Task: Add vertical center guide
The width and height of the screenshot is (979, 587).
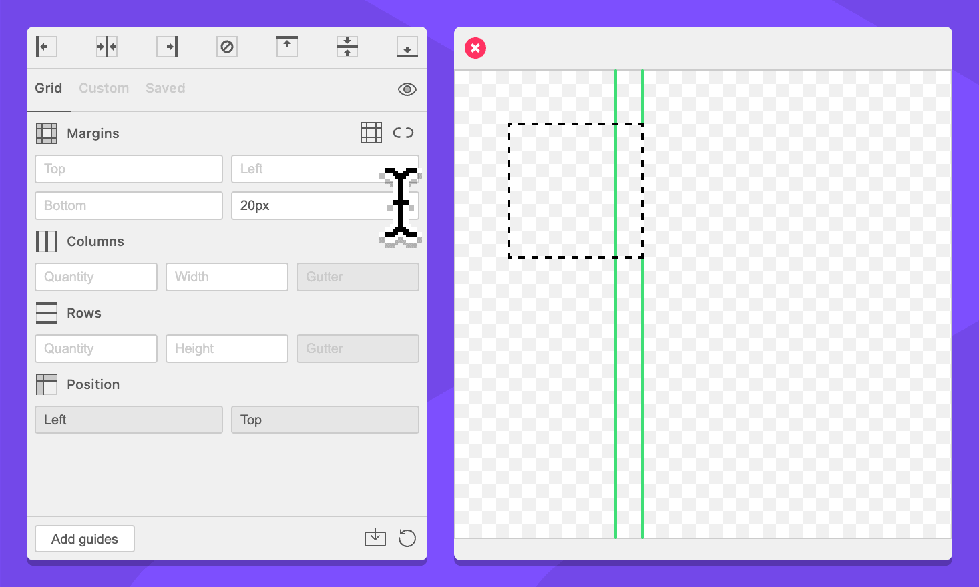Action: click(107, 47)
